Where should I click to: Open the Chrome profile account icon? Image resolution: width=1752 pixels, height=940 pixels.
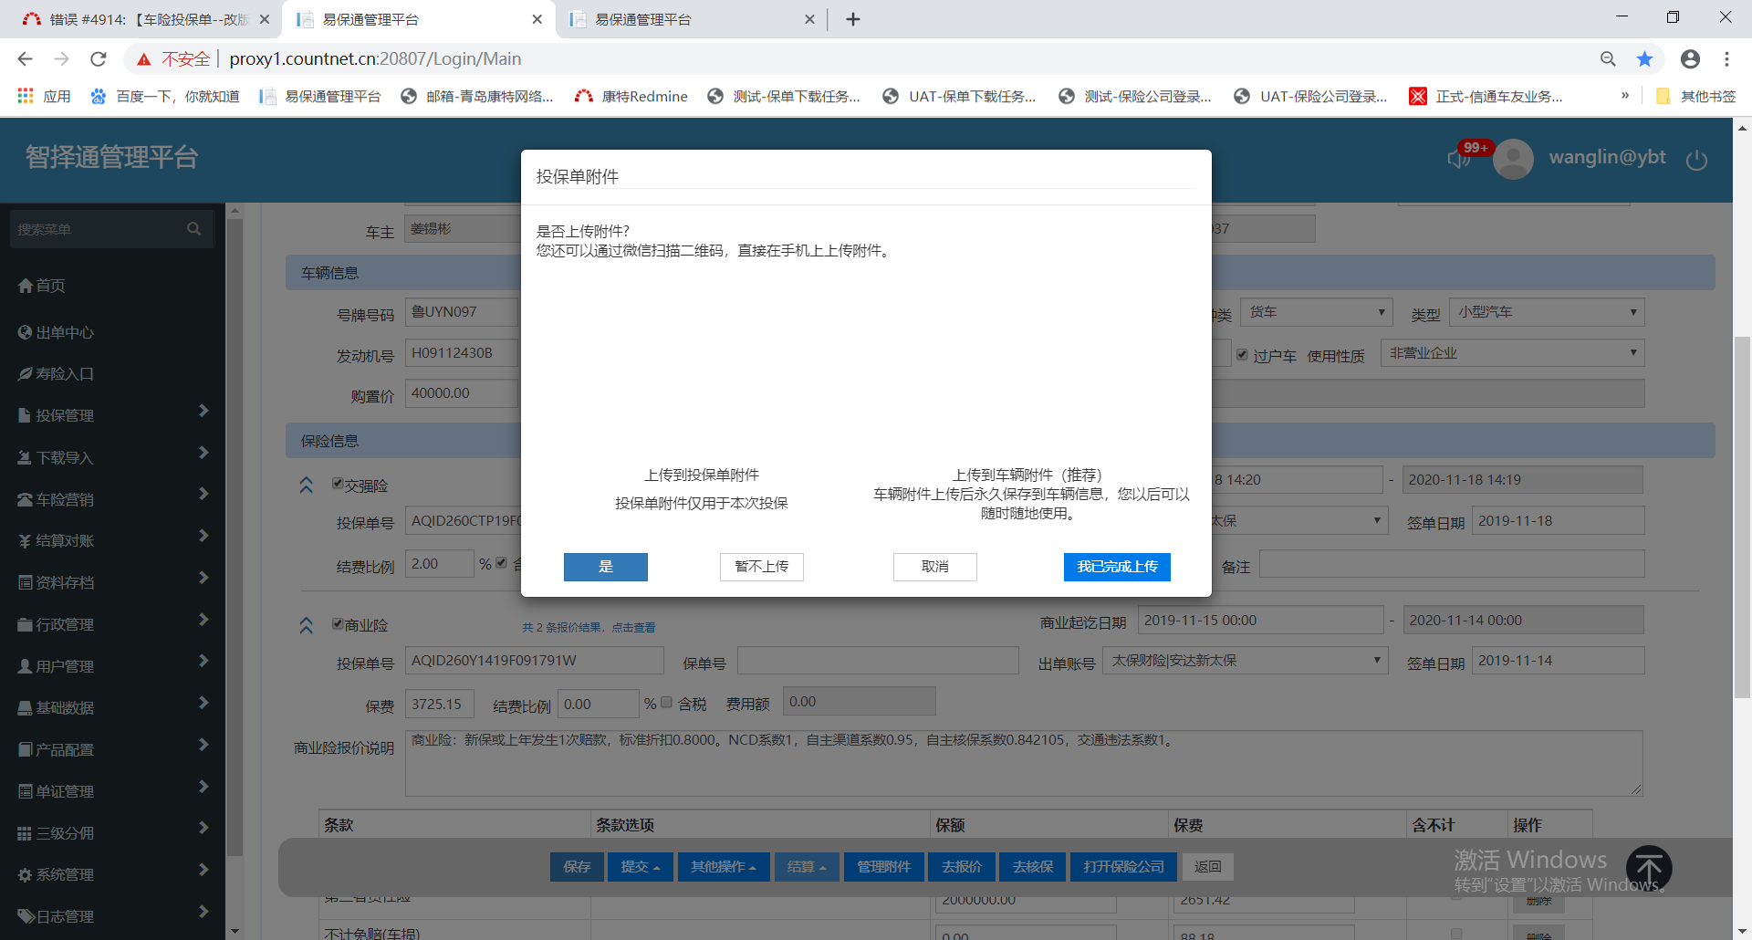[x=1690, y=58]
